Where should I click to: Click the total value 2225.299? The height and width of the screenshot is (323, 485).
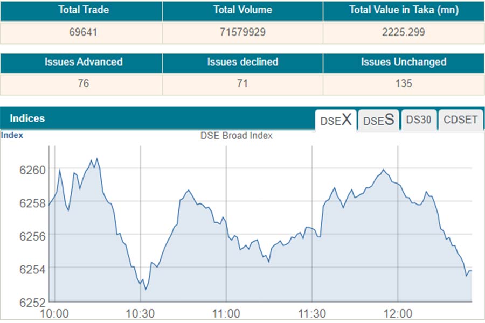coord(404,32)
